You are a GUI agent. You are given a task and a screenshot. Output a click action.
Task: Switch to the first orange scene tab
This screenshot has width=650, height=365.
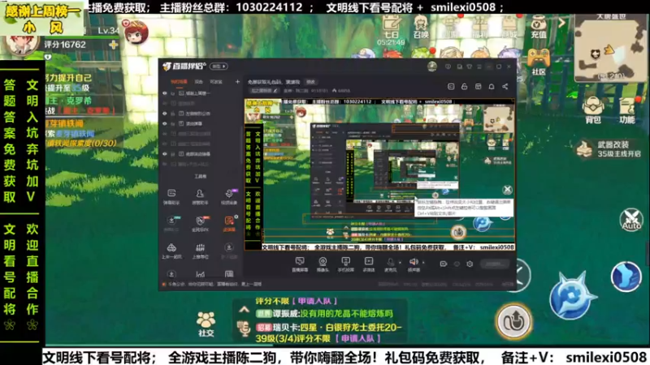pyautogui.click(x=179, y=82)
